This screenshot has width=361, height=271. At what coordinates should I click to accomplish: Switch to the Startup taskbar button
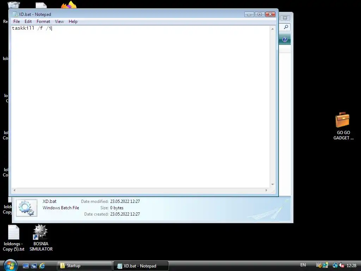[85, 266]
